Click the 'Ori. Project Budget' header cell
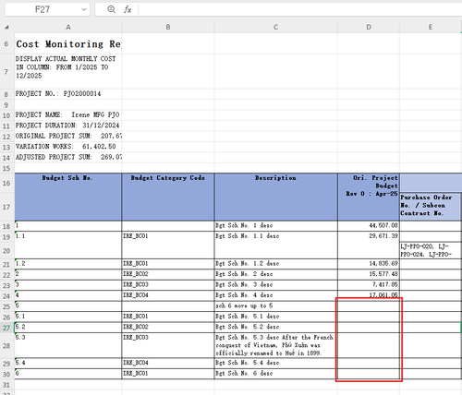Viewport: 462px width, 395px height. pos(369,197)
